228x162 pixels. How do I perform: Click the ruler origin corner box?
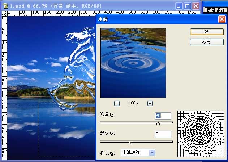(4, 13)
